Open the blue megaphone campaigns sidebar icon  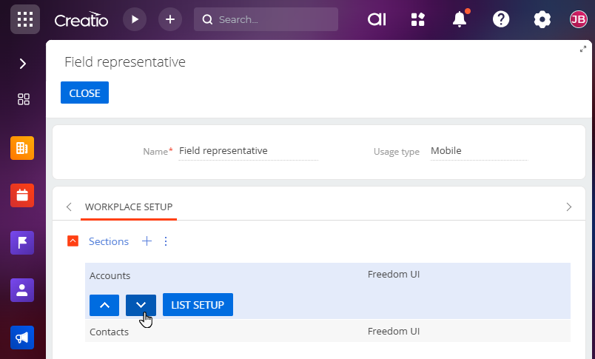(x=22, y=338)
